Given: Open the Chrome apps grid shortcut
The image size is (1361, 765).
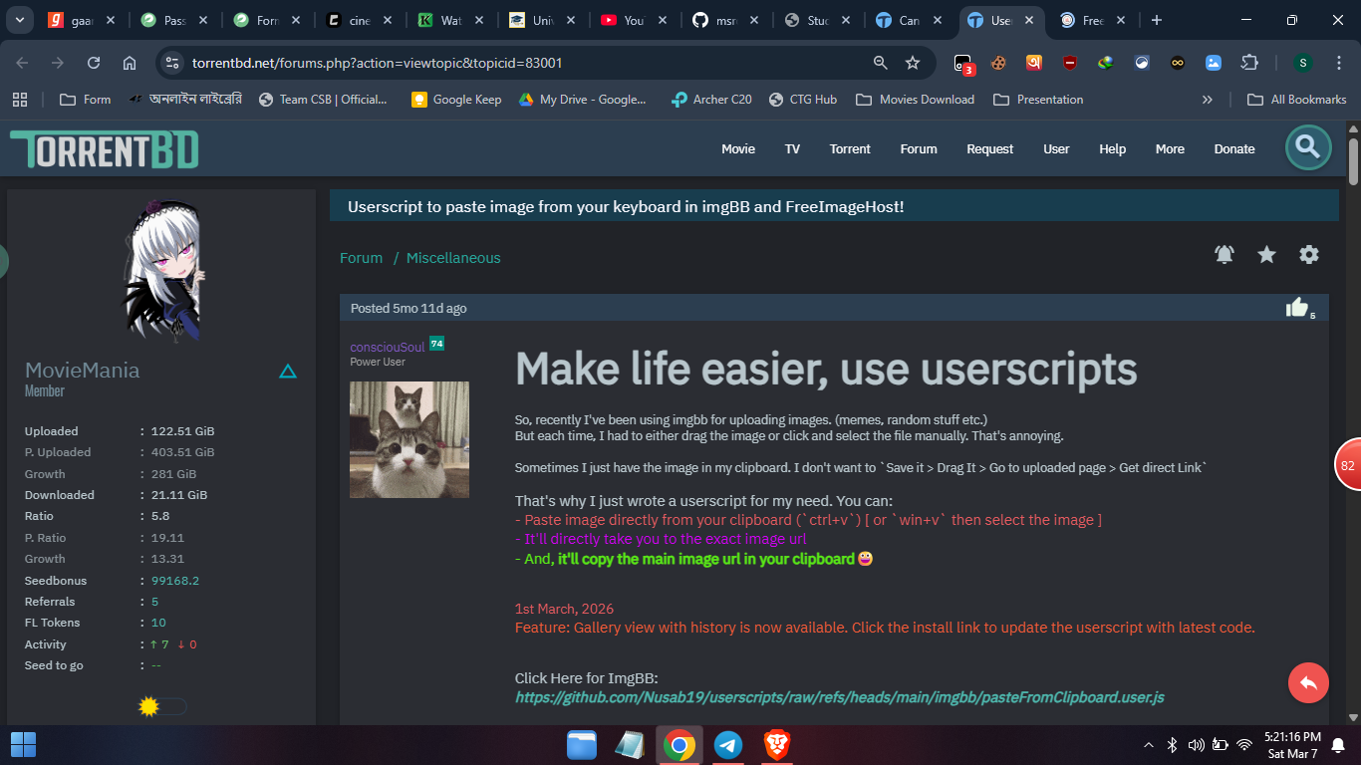Looking at the screenshot, I should (19, 100).
